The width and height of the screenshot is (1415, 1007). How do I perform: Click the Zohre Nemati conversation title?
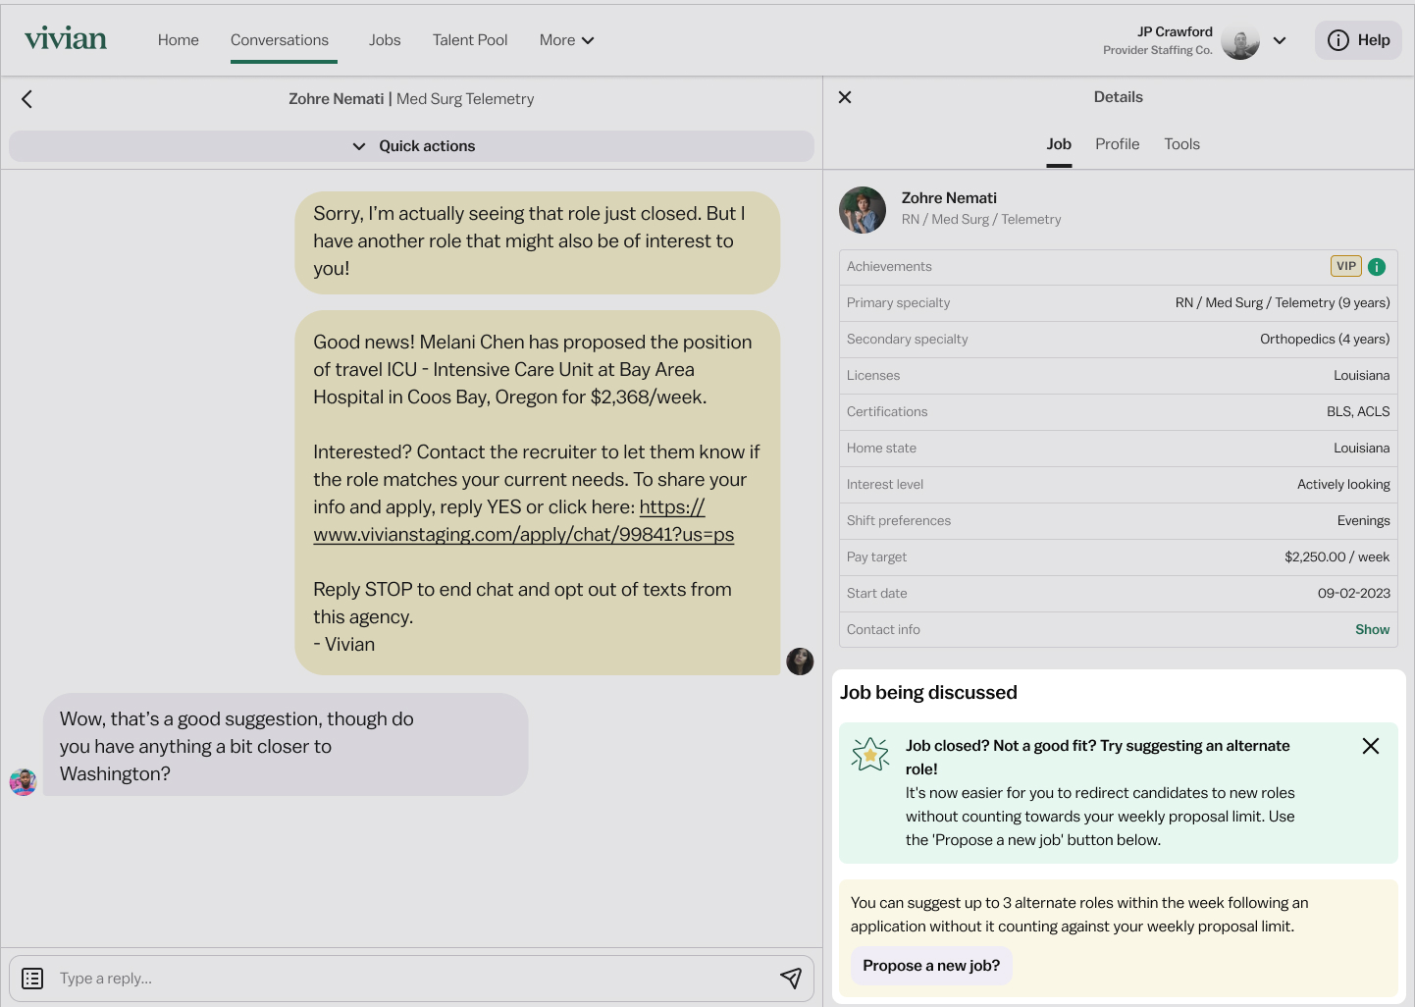(411, 99)
